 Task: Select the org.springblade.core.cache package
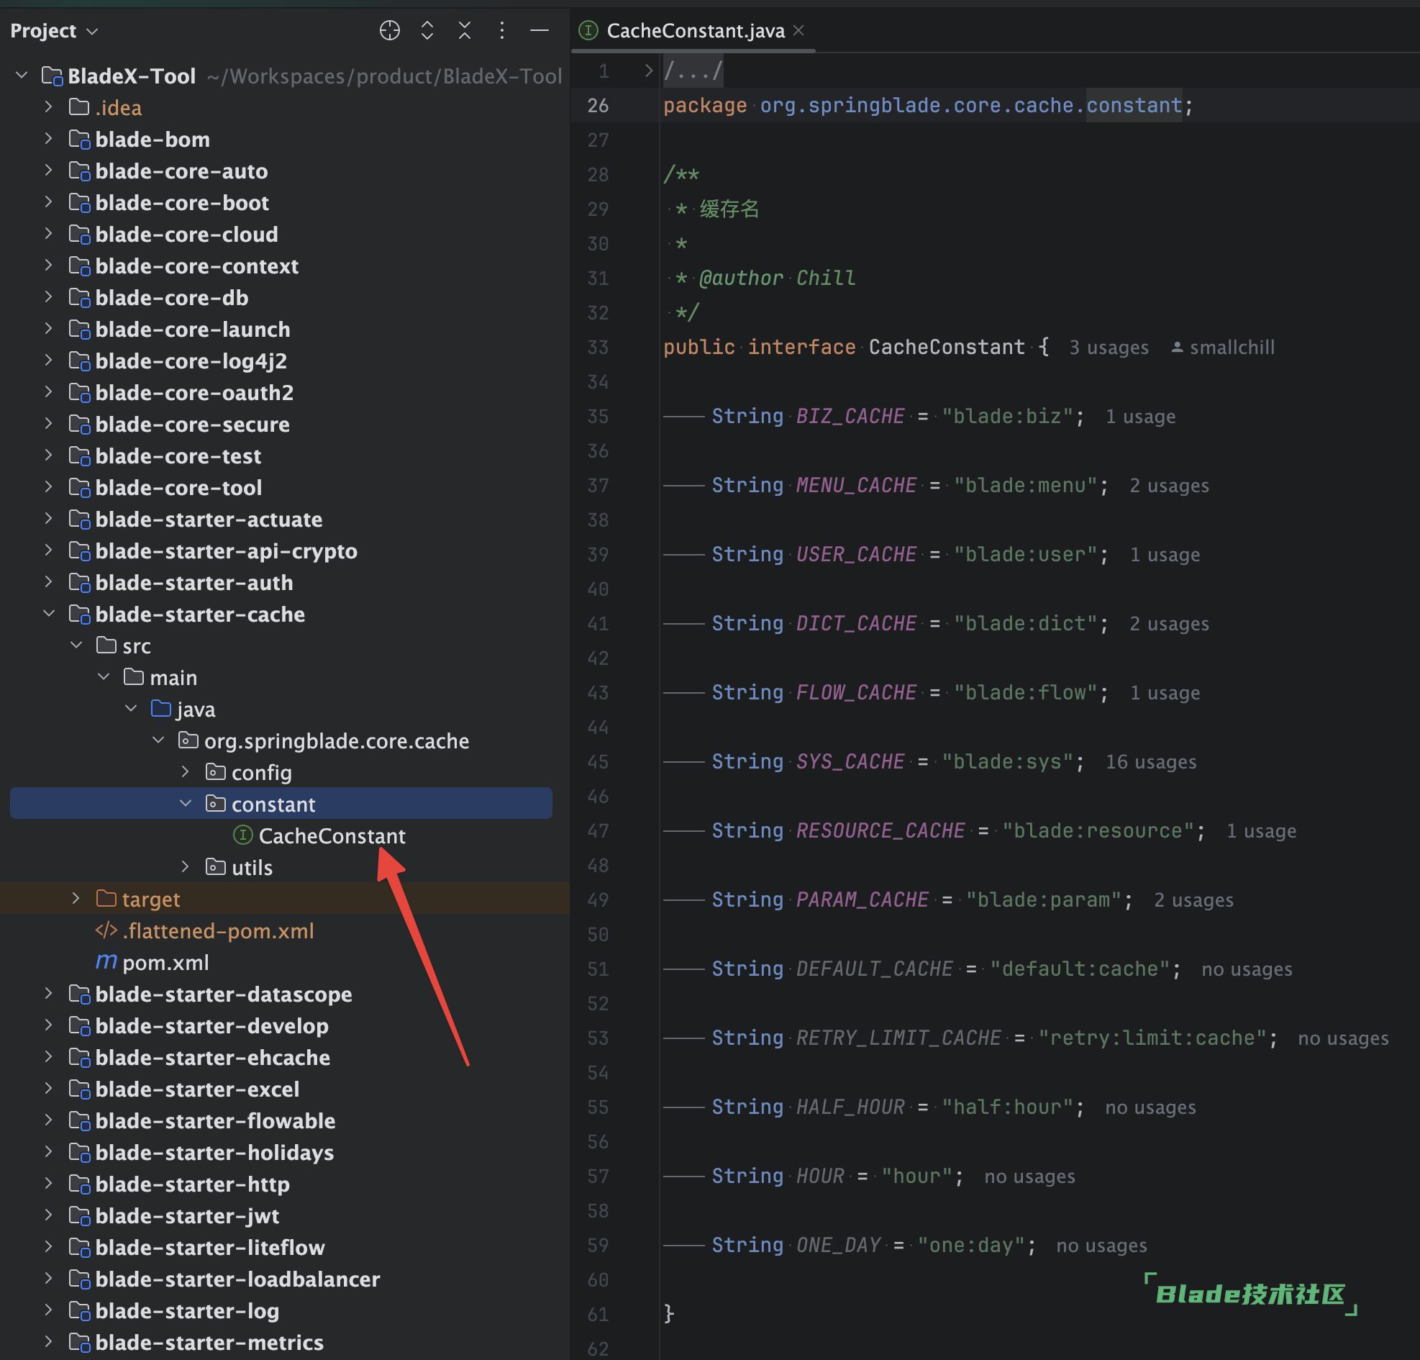[x=336, y=740]
